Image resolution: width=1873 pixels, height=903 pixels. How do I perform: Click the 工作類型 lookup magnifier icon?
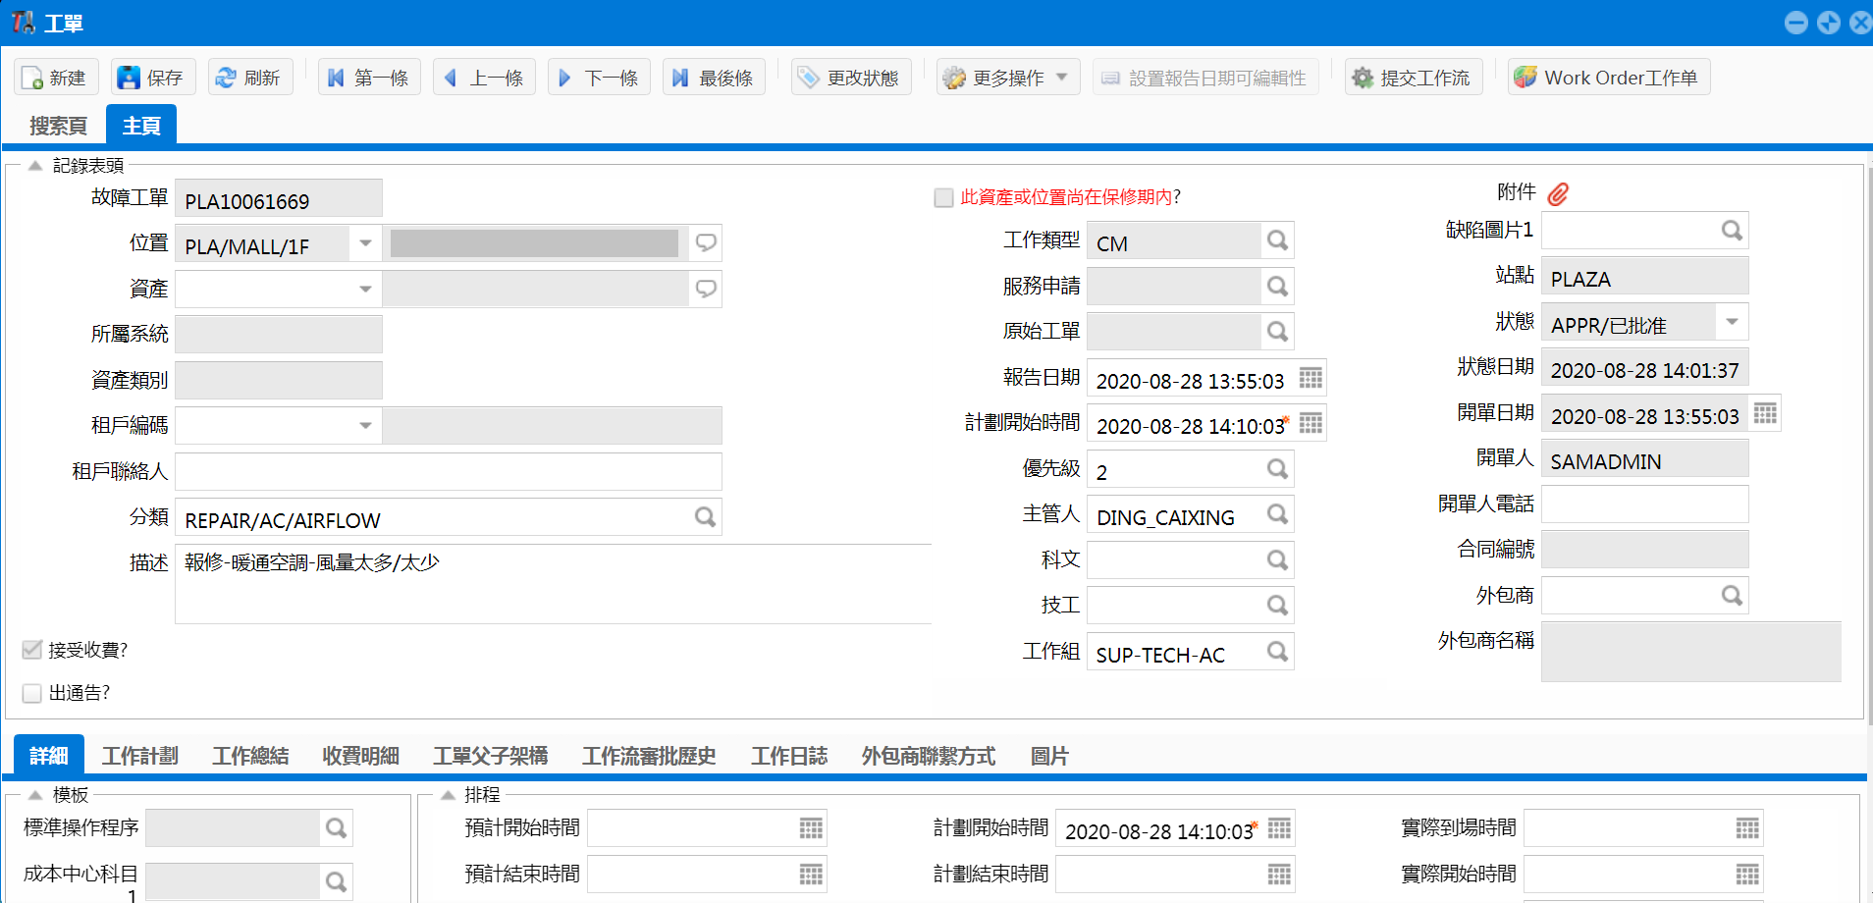1277,240
